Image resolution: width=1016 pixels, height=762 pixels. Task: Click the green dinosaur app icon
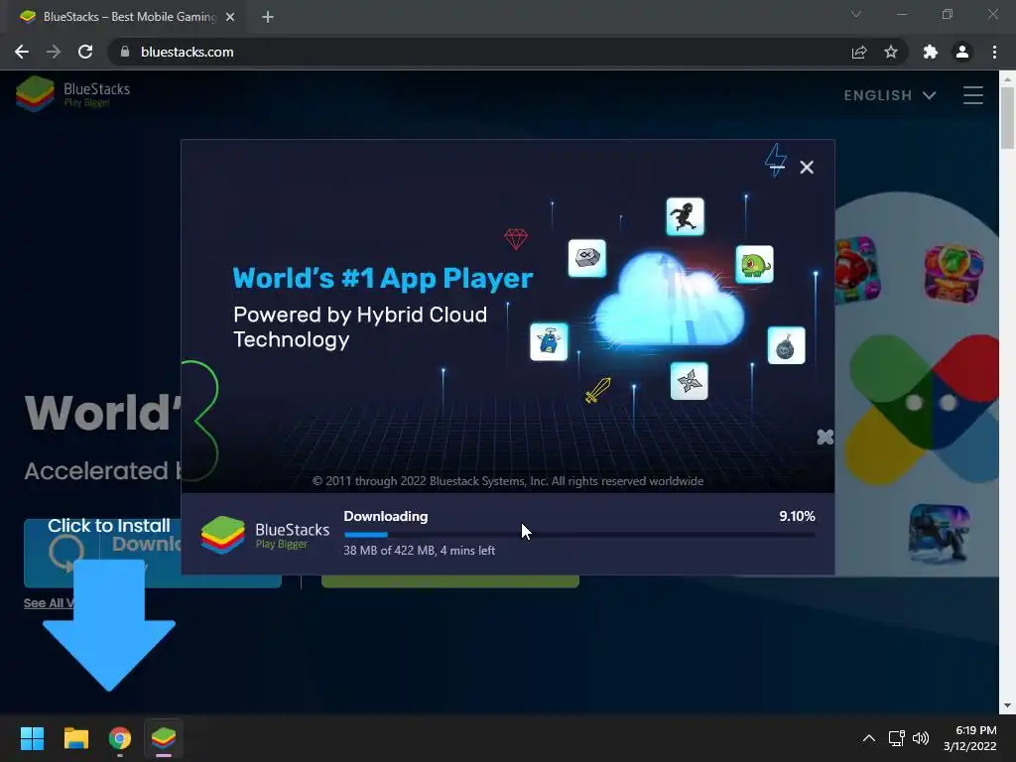[754, 264]
